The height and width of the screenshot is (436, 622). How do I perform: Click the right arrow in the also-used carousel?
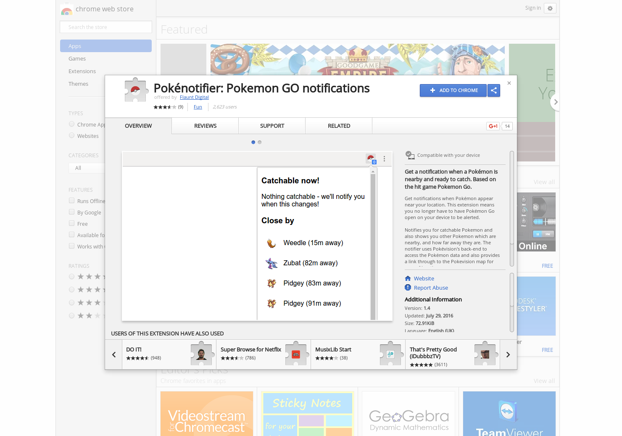coord(508,354)
